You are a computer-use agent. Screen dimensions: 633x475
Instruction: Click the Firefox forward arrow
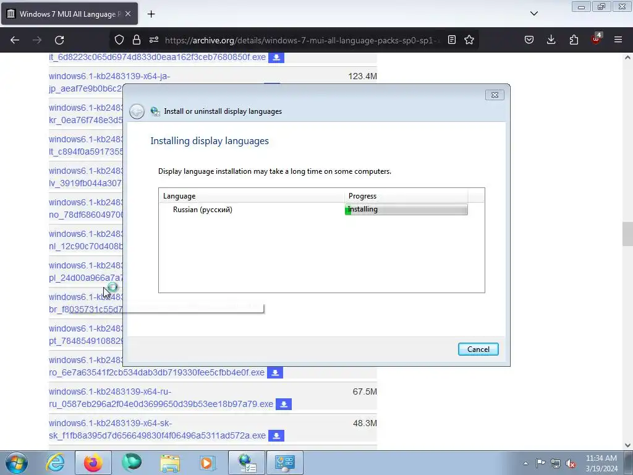click(37, 40)
